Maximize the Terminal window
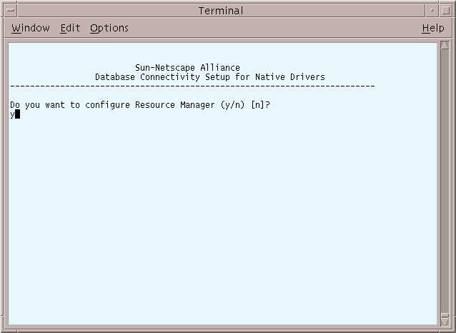456x333 pixels. [x=445, y=11]
